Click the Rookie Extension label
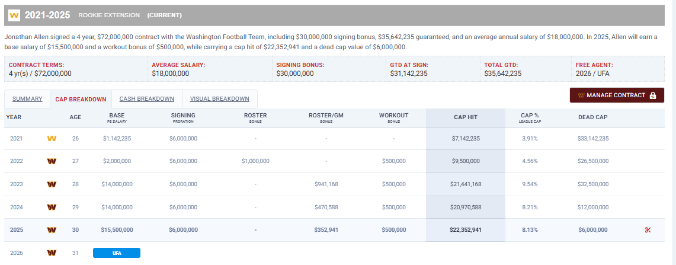Viewport: 676px width, 265px height. [109, 15]
